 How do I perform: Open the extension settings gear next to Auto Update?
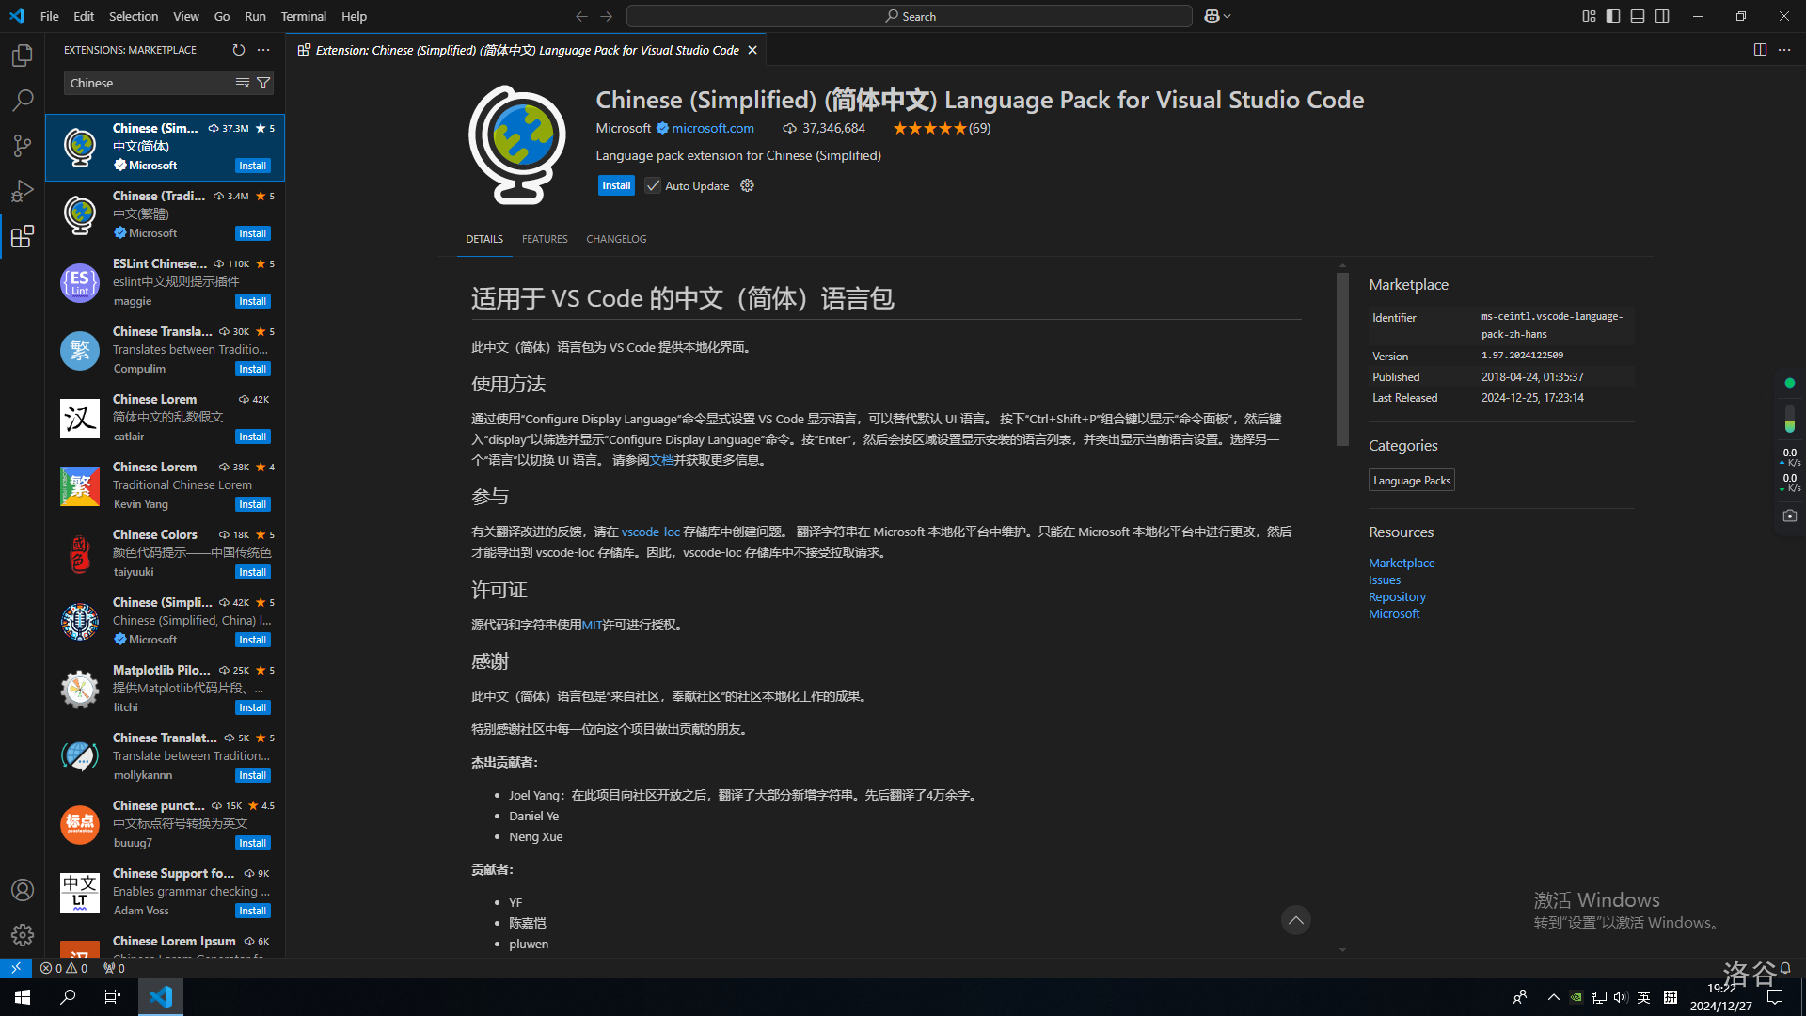[x=747, y=185]
